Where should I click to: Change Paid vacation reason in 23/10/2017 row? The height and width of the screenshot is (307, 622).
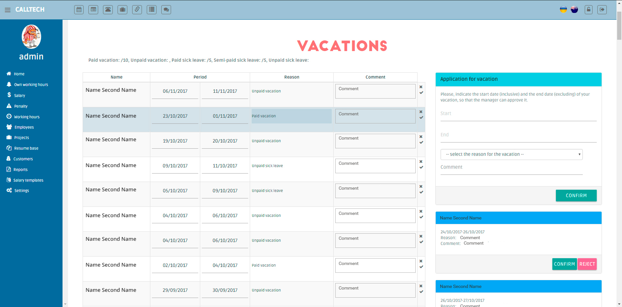tap(291, 116)
